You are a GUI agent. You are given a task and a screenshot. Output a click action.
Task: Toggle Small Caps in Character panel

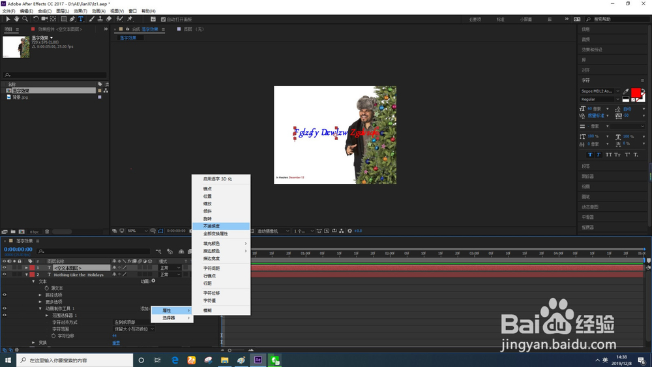pyautogui.click(x=617, y=154)
